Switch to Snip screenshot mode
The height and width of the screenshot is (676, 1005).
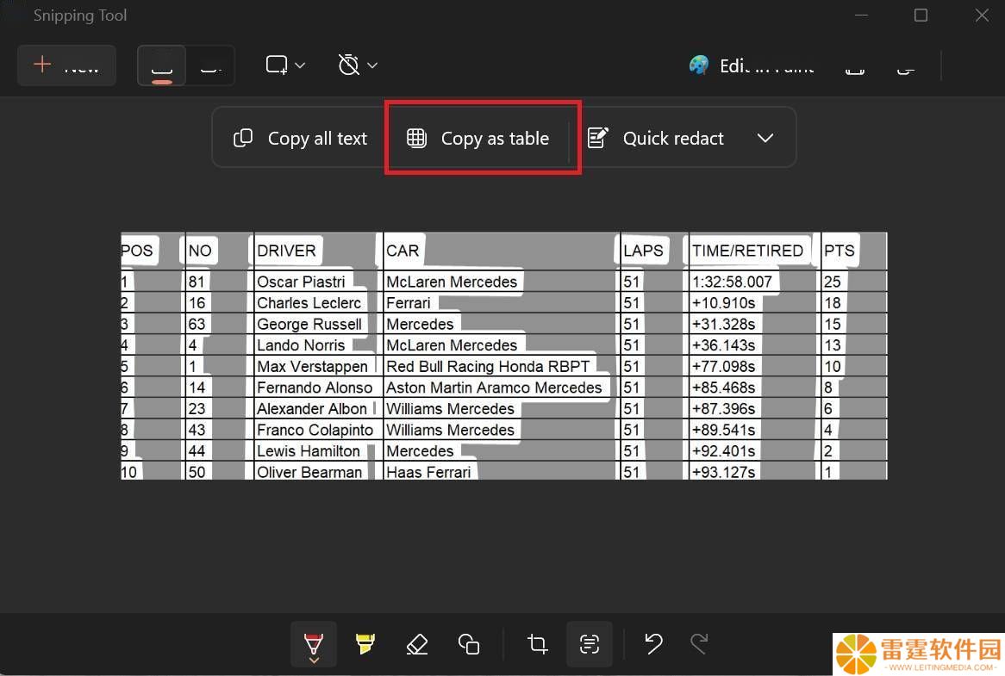pyautogui.click(x=161, y=65)
